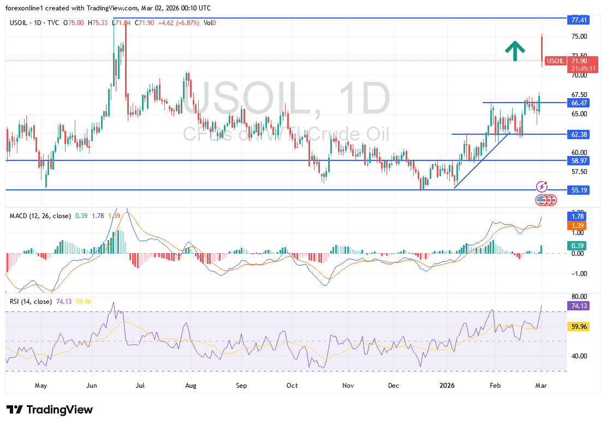Select the rising blue trendline
Image resolution: width=606 pixels, height=426 pixels.
482,161
